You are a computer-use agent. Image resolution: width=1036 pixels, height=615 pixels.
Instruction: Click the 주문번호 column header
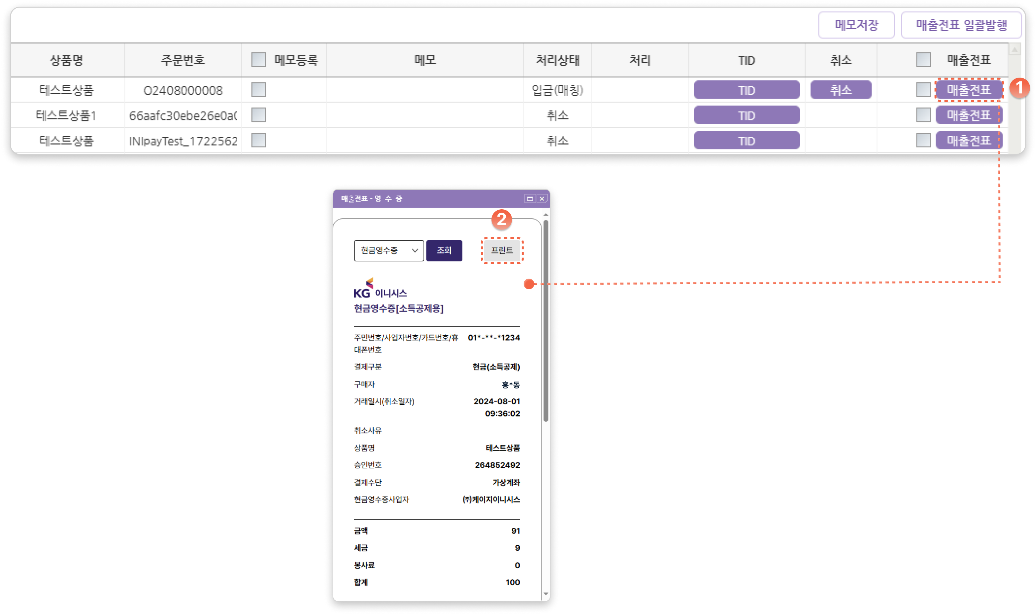[183, 60]
